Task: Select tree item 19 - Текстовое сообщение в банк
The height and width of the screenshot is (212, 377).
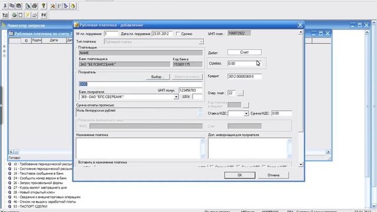Action: click(x=38, y=173)
